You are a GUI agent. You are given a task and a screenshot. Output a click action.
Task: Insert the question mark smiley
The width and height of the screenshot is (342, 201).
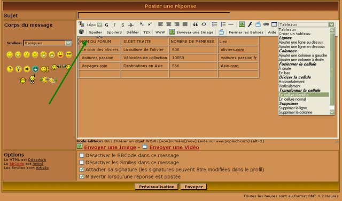pyautogui.click(x=10, y=69)
